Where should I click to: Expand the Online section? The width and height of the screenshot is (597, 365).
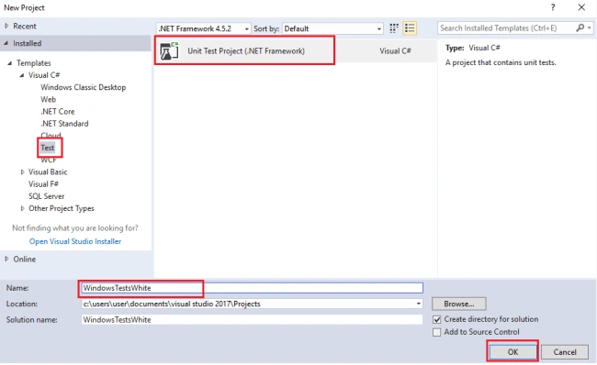point(6,259)
